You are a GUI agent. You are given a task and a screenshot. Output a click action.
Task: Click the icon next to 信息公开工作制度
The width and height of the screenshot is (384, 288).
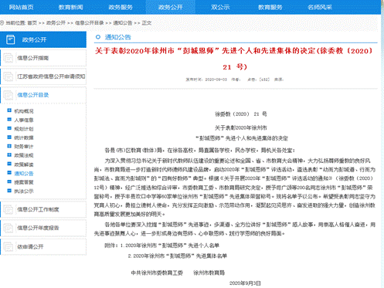coord(8,209)
